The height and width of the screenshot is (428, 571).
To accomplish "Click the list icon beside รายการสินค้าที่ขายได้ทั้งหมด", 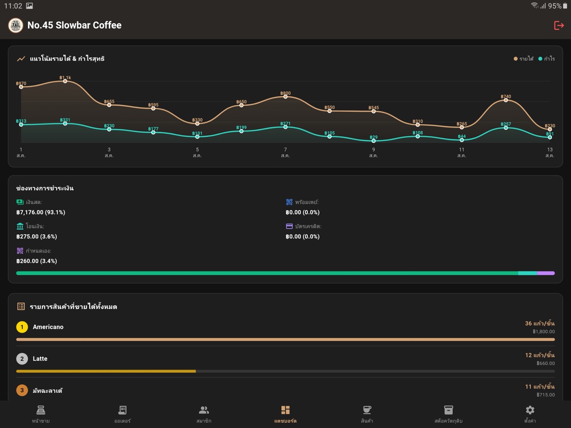I will point(21,306).
